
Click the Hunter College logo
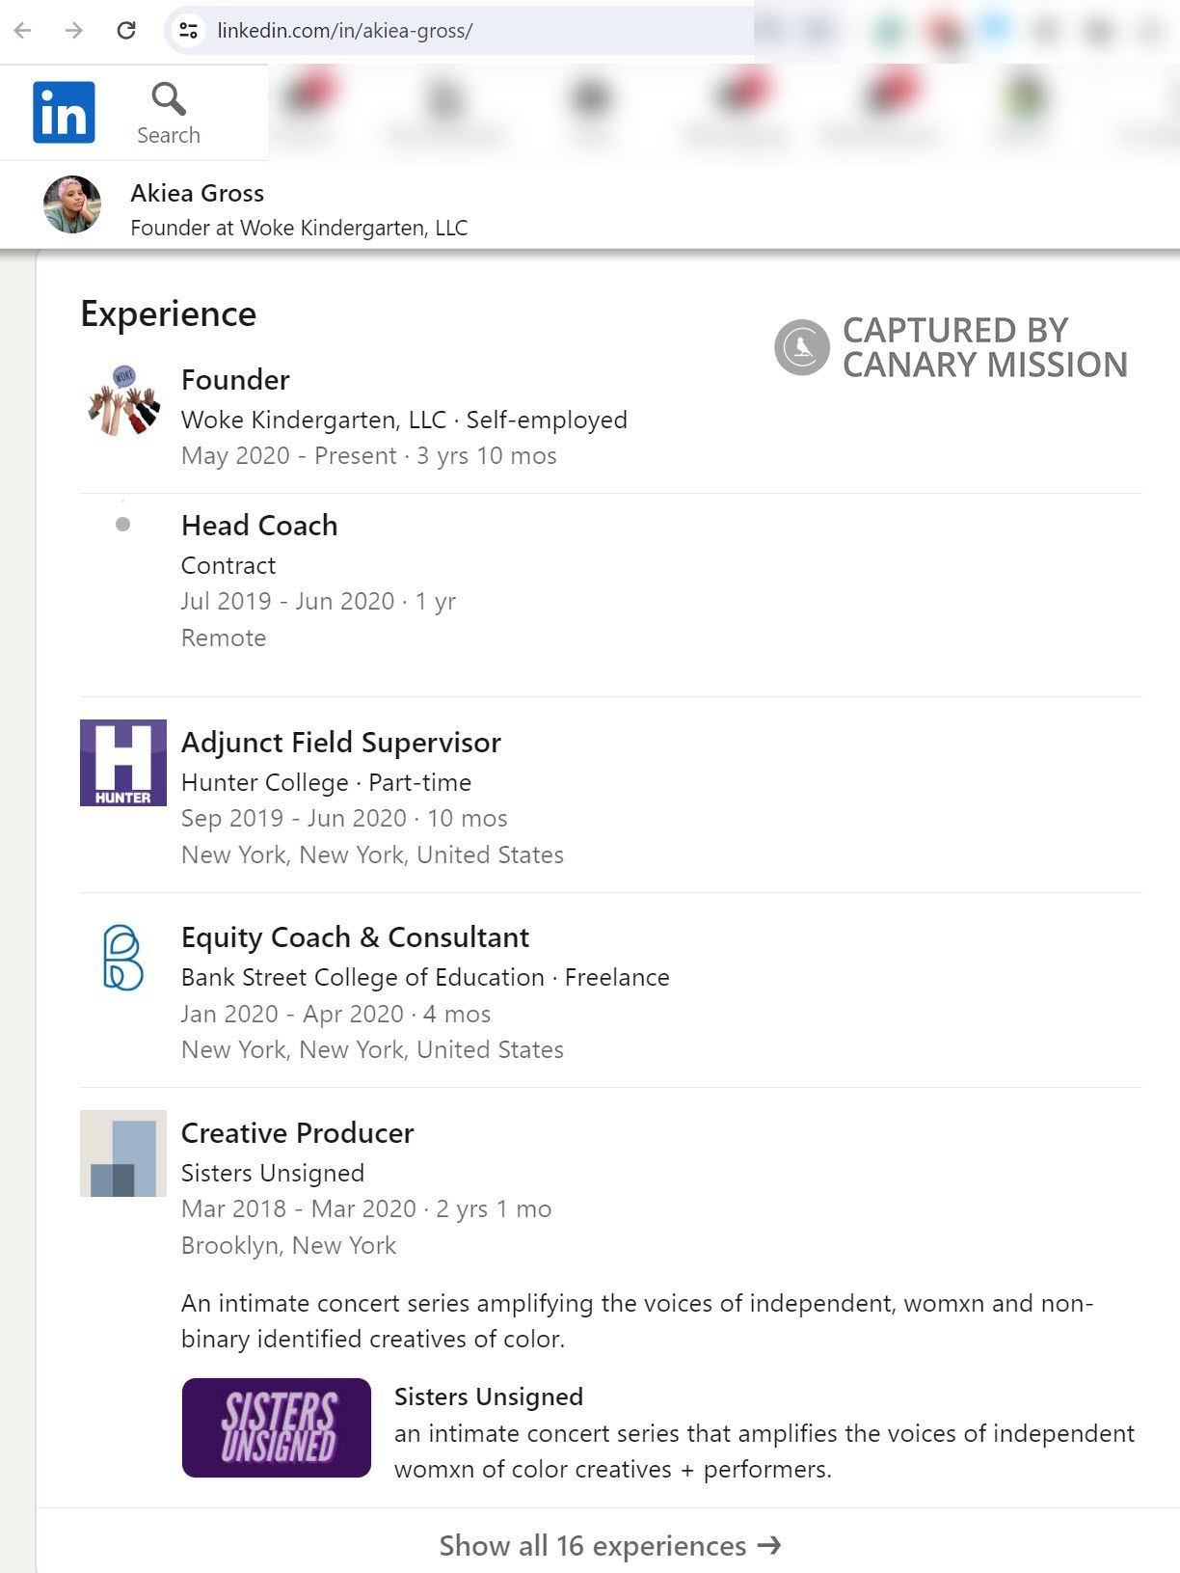tap(123, 762)
